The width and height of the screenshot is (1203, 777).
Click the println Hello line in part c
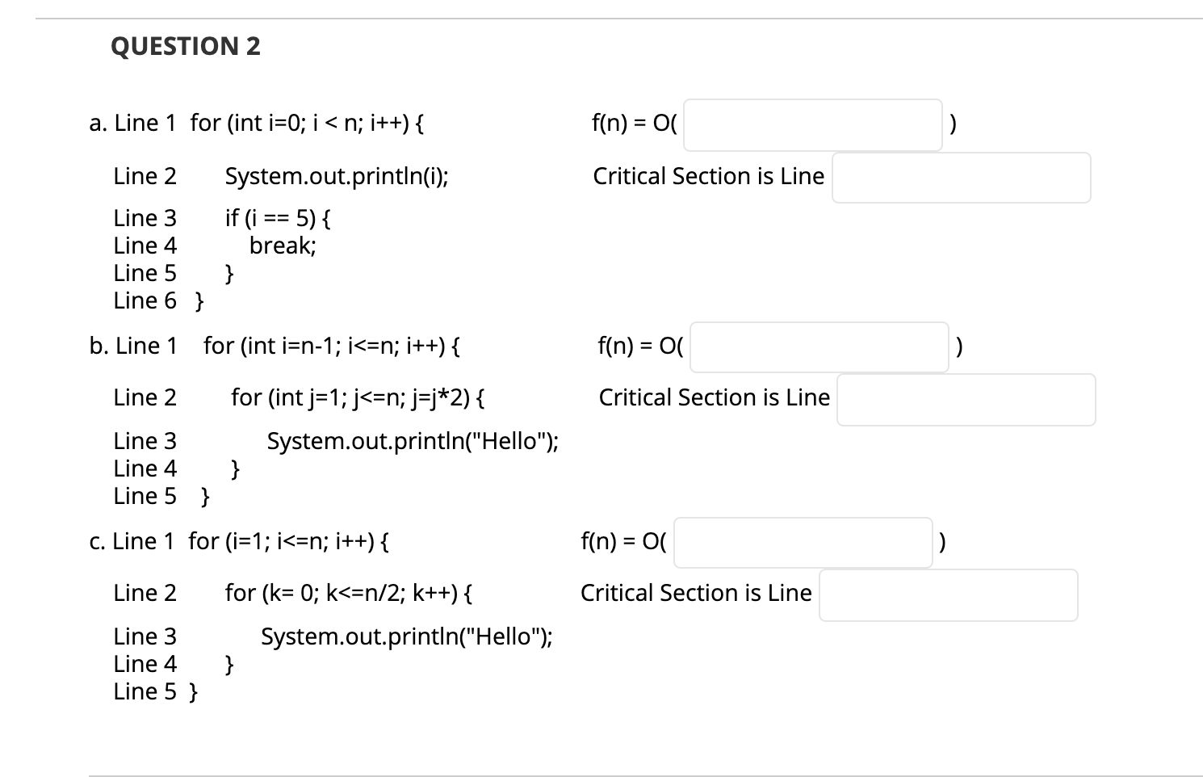(406, 636)
